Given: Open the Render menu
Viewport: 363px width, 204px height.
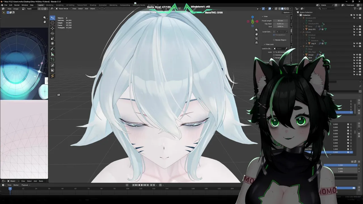Looking at the screenshot, I should point(17,5).
